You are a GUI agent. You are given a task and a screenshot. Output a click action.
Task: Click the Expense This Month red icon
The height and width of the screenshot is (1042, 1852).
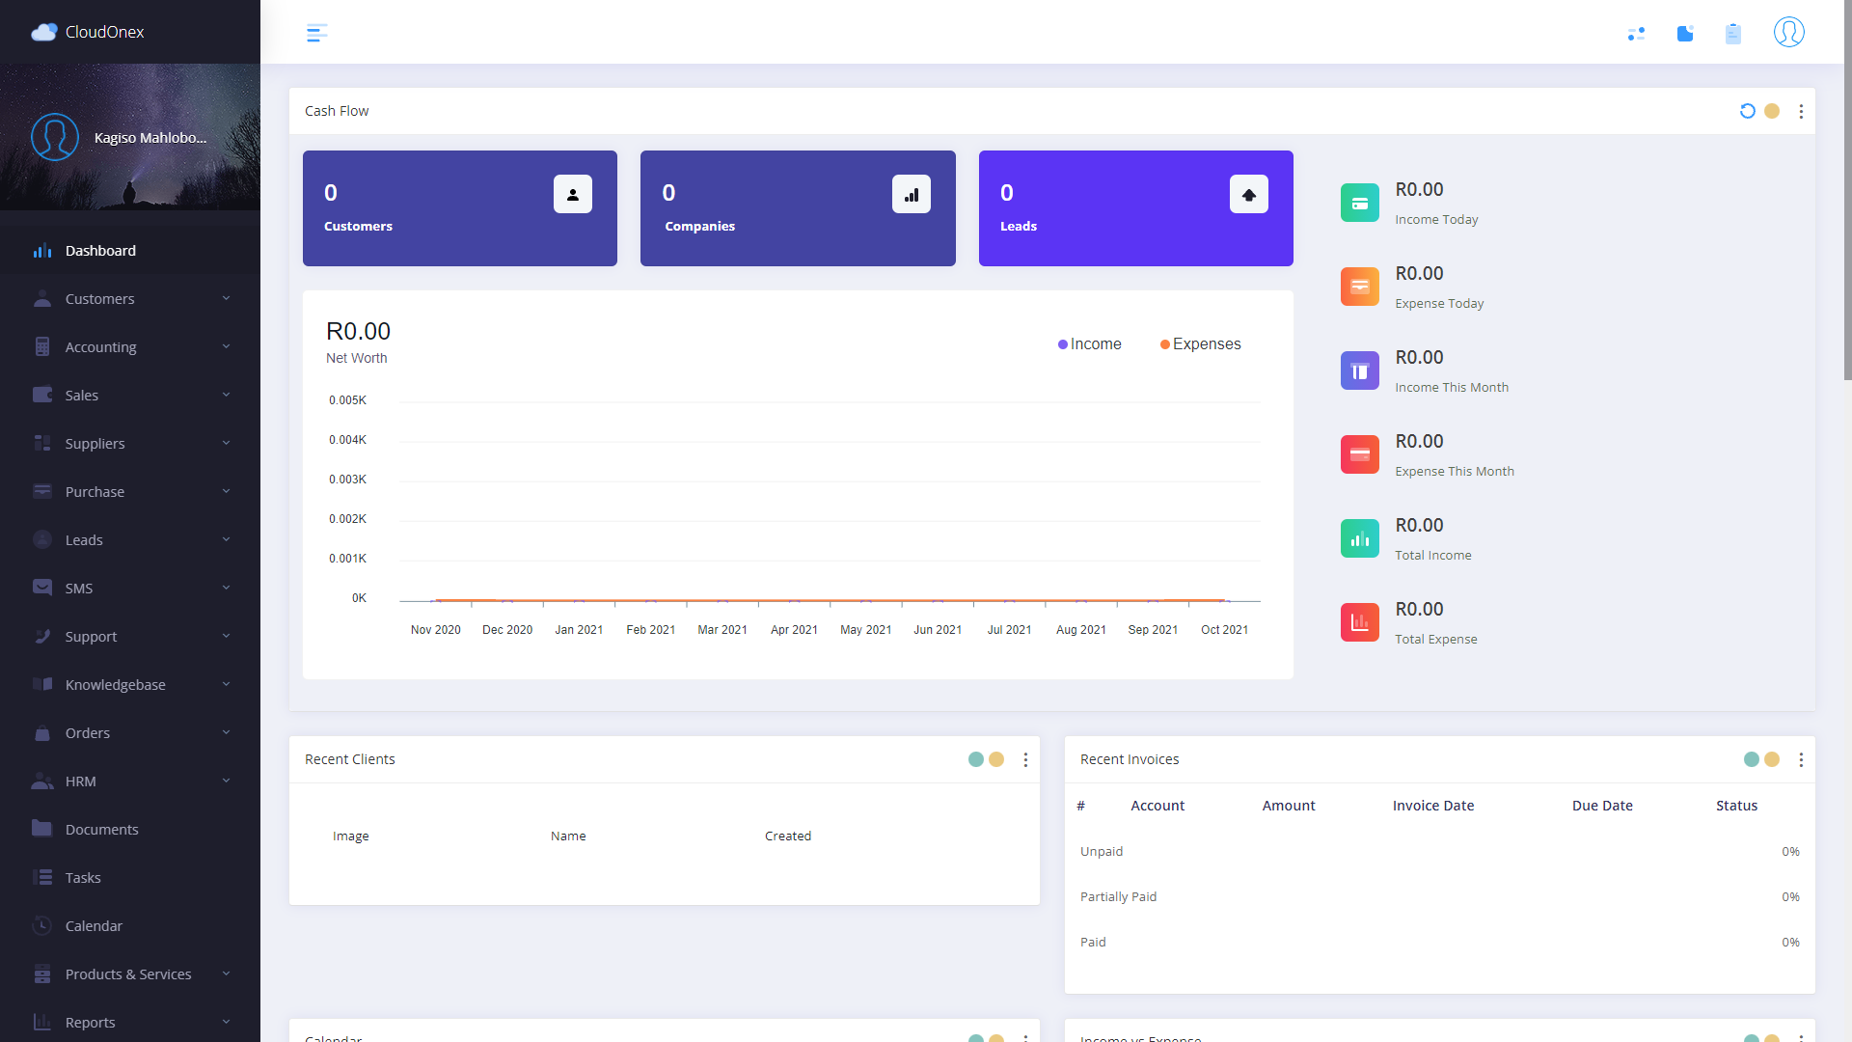(x=1360, y=454)
